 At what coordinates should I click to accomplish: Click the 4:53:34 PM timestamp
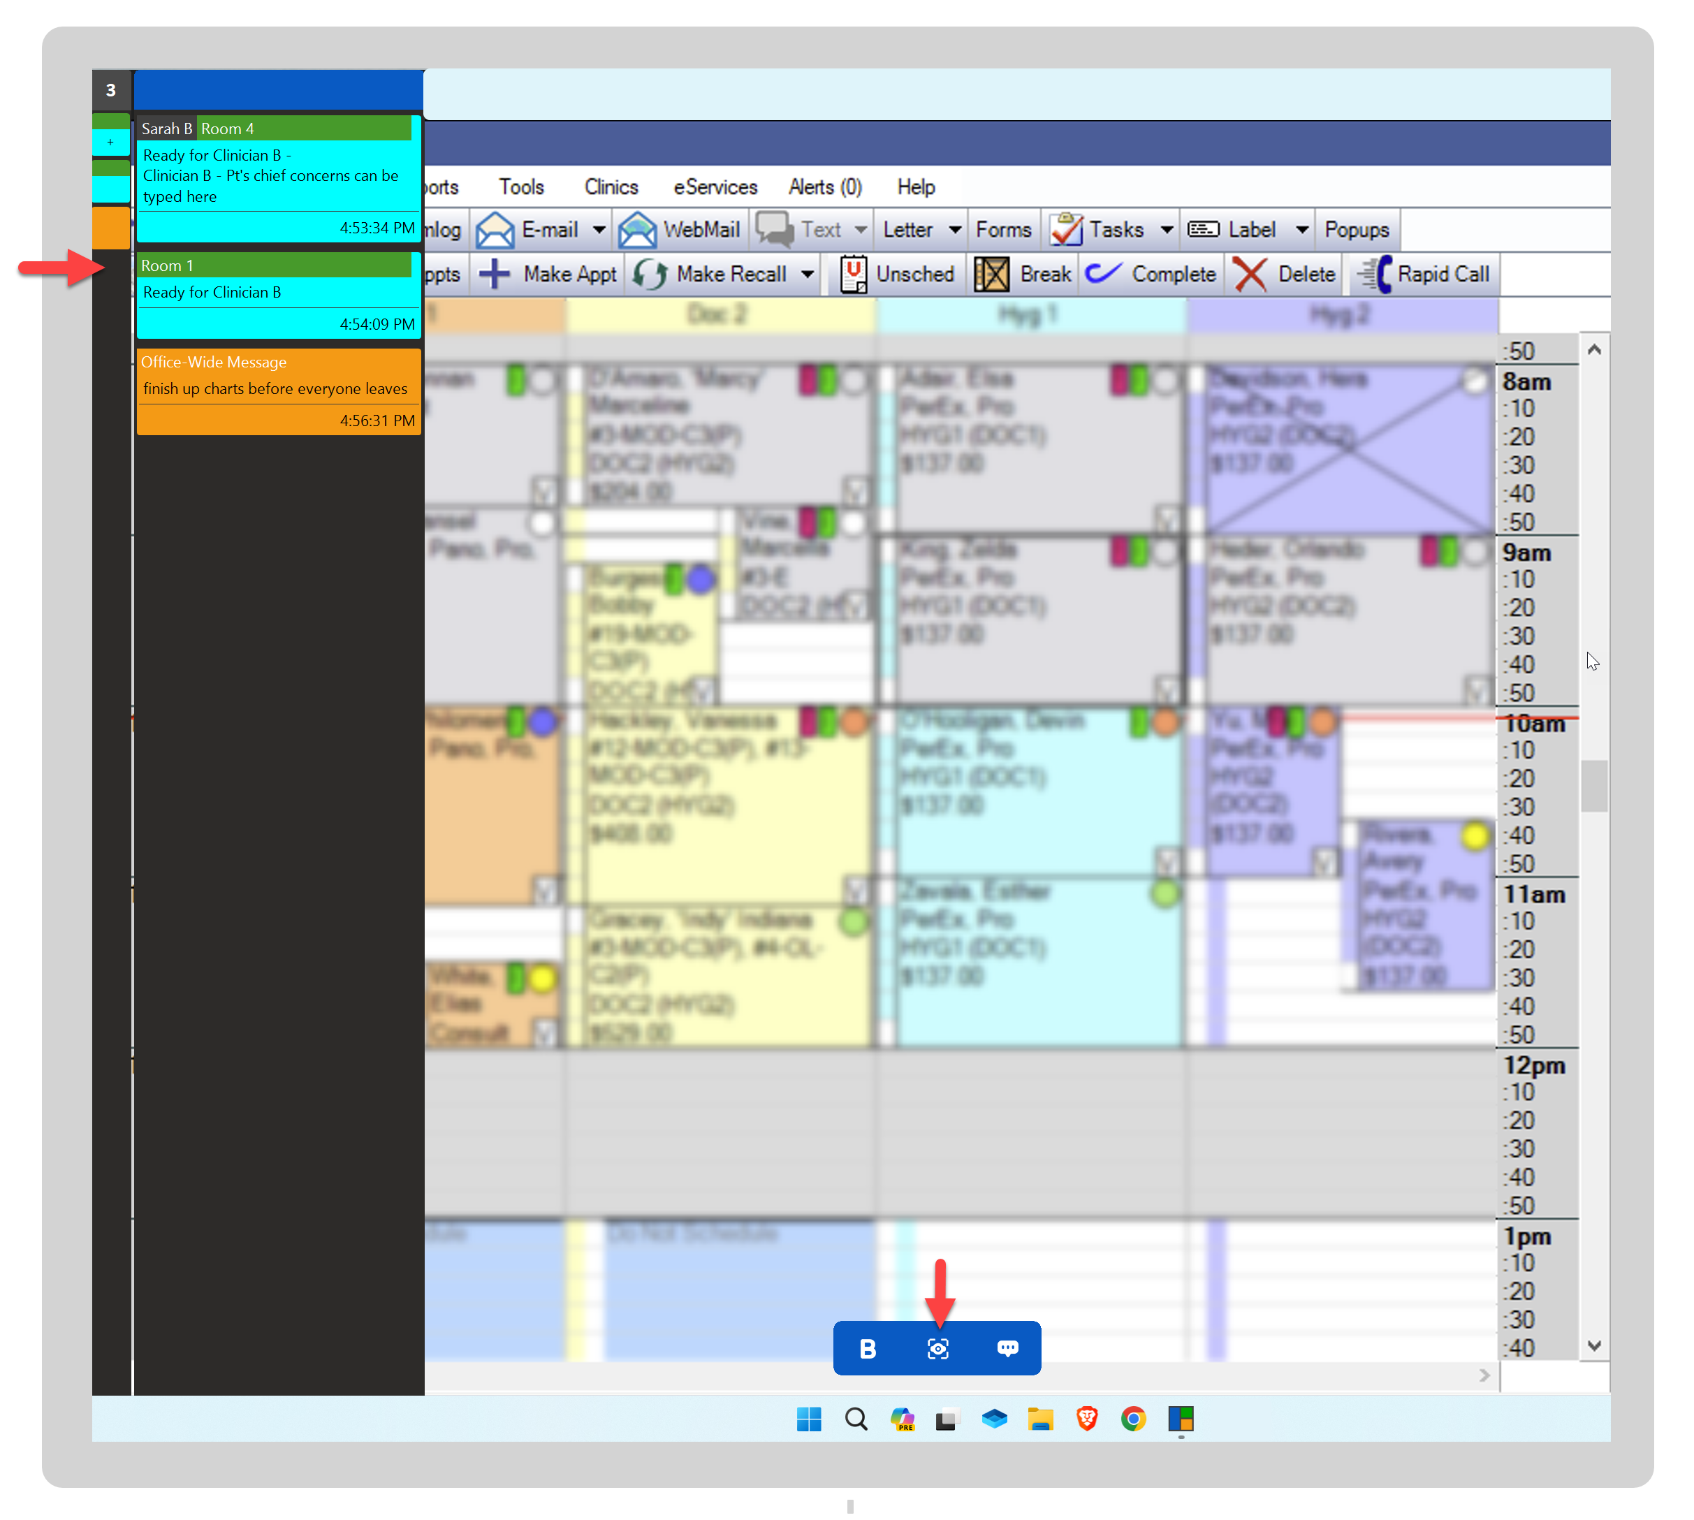(377, 228)
